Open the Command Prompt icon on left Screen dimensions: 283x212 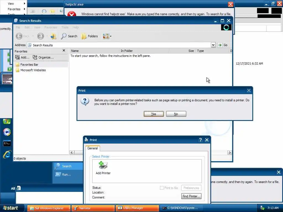click(7, 143)
